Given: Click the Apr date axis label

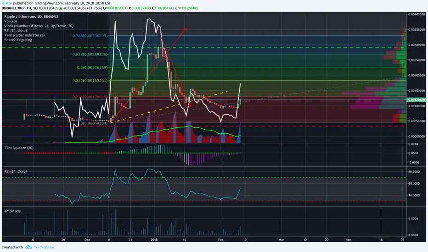Looking at the screenshot, I should coord(348,240).
